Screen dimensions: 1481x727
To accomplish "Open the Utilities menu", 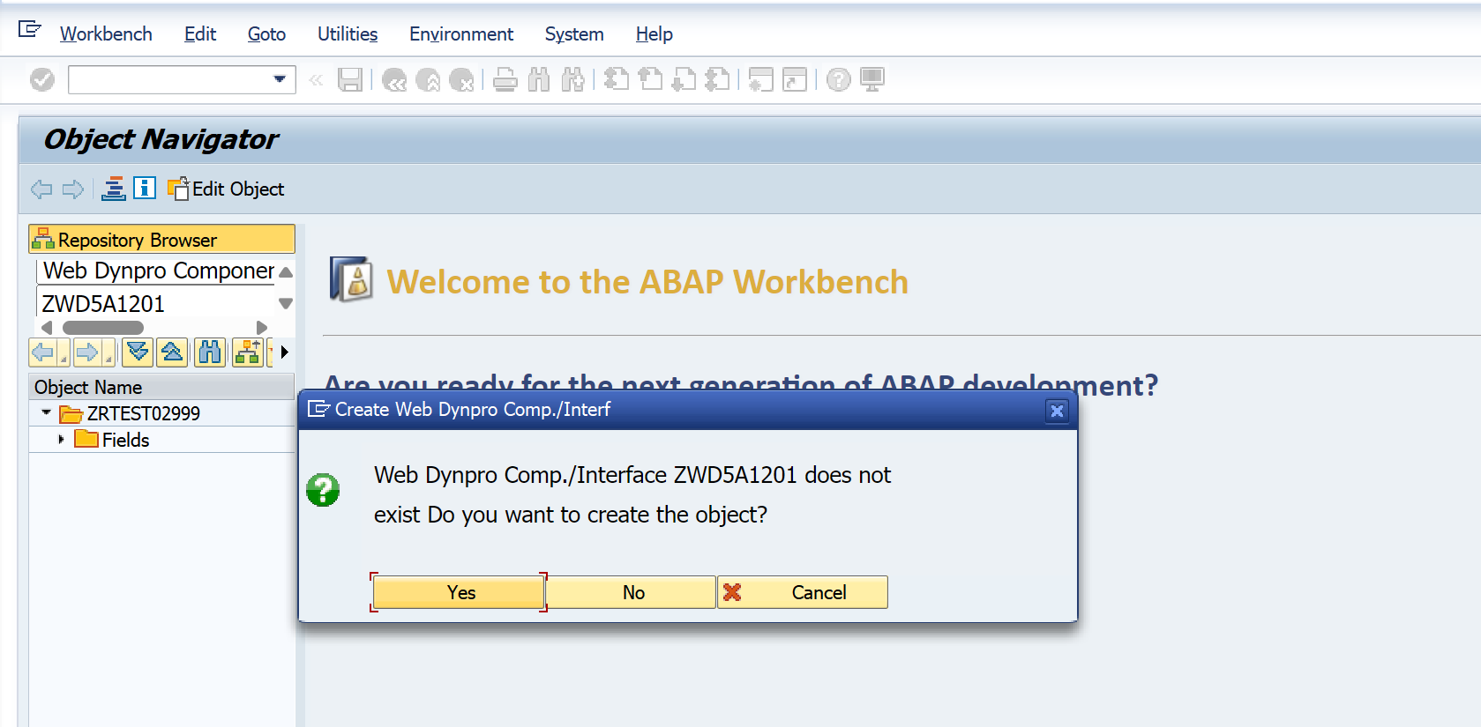I will pos(348,34).
